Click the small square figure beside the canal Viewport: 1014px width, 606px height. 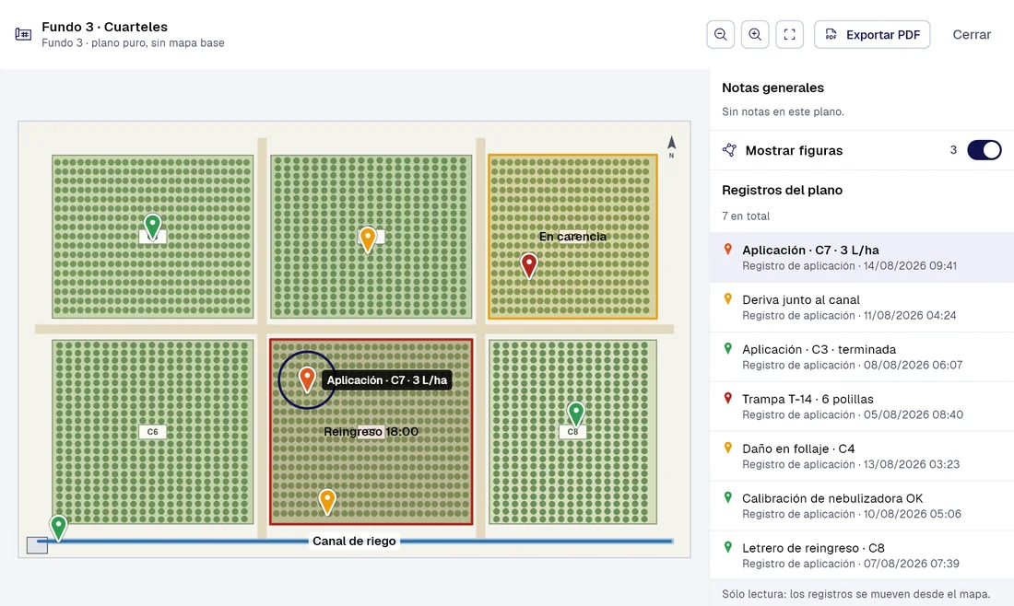tap(37, 545)
